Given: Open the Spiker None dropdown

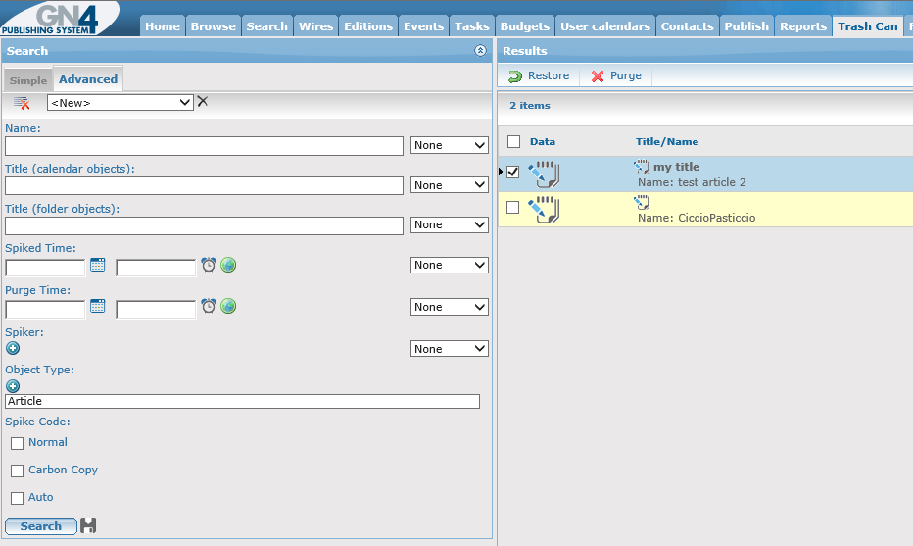Looking at the screenshot, I should (x=449, y=349).
